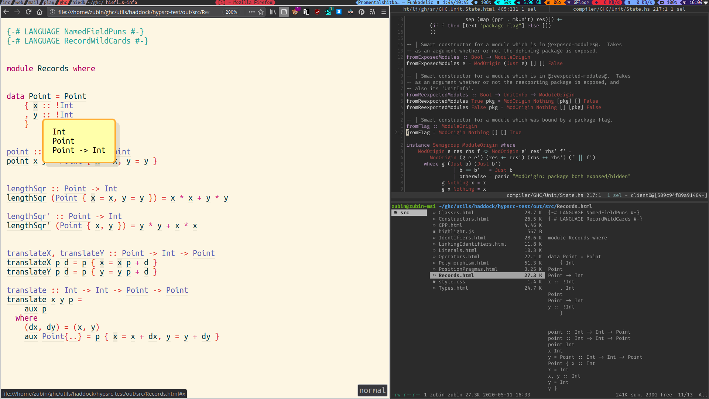Open the masked-face extension icon
709x399 pixels.
click(350, 12)
